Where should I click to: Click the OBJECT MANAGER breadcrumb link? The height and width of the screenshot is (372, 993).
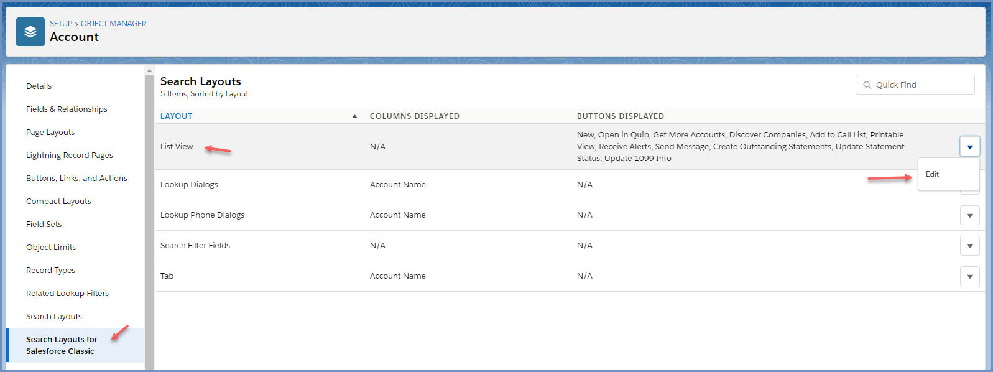114,24
